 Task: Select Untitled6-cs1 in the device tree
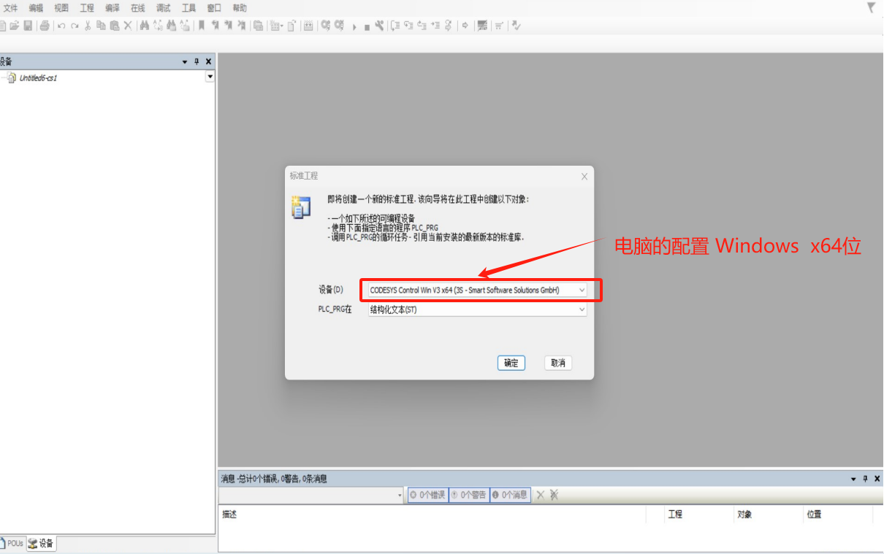tap(38, 78)
